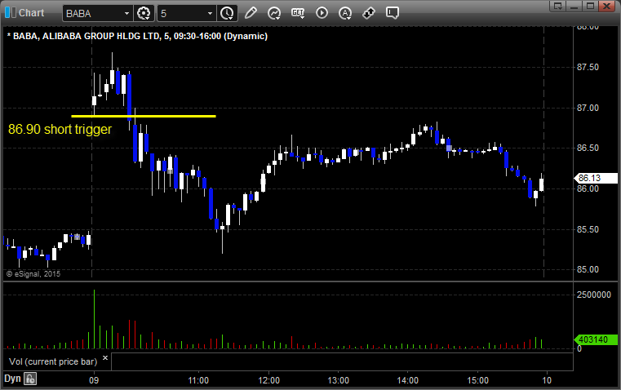Image resolution: width=621 pixels, height=390 pixels.
Task: Click the 86.13 current price marker
Action: [x=596, y=178]
